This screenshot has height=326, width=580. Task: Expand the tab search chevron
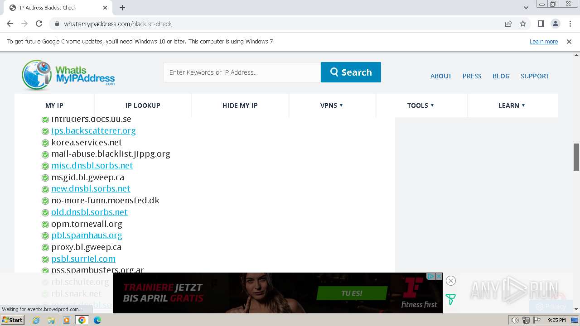point(526,8)
